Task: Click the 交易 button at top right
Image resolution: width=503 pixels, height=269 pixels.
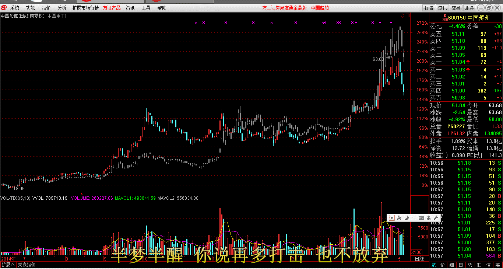Action: 456,8
